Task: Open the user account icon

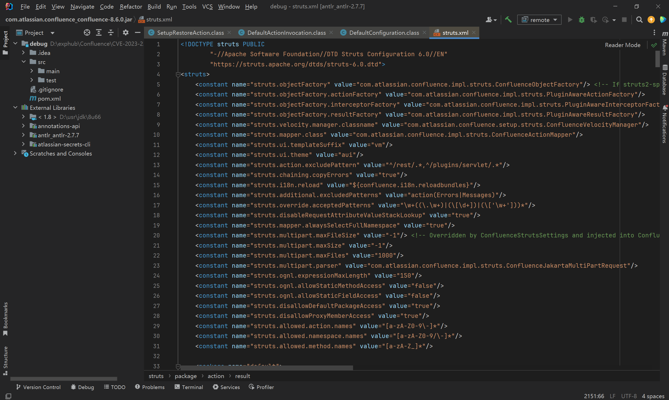Action: pyautogui.click(x=491, y=20)
